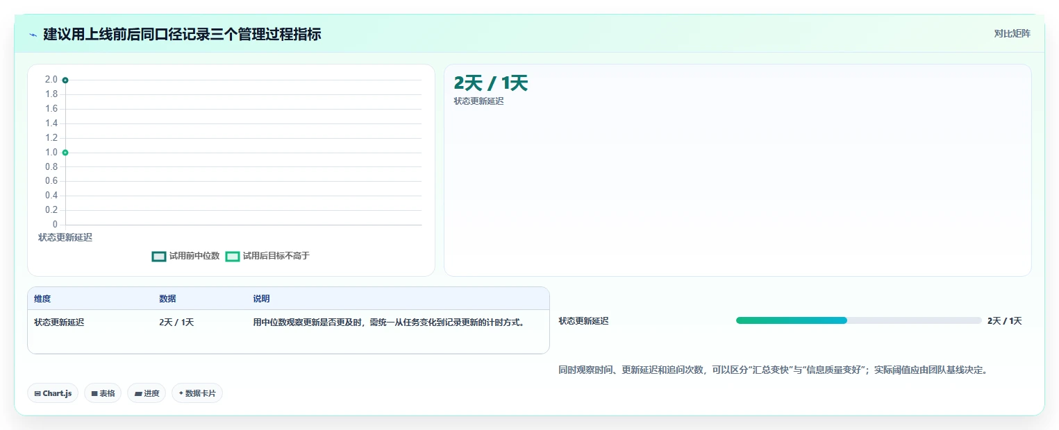The height and width of the screenshot is (430, 1059).
Task: Click the Chart.js chip icon
Action: 37,393
